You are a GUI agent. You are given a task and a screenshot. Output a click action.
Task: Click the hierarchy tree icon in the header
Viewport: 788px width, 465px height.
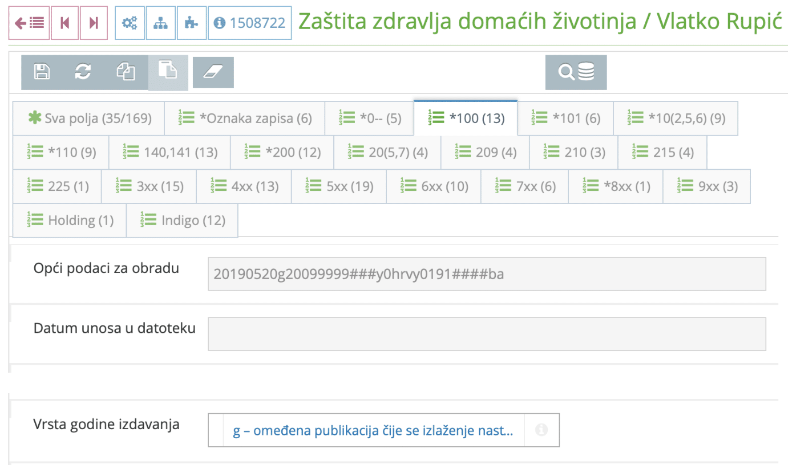coord(160,23)
